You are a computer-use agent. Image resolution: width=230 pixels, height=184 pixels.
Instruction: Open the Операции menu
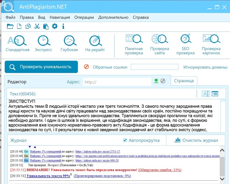point(84,17)
